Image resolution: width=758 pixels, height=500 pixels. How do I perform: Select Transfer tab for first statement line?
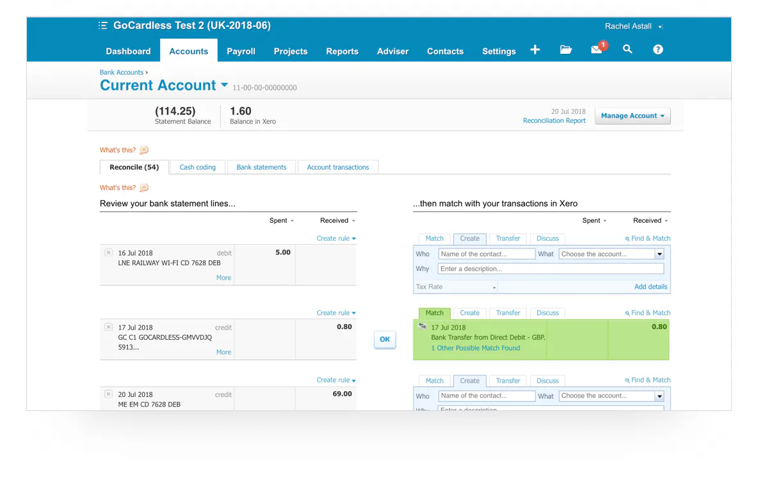pos(508,238)
